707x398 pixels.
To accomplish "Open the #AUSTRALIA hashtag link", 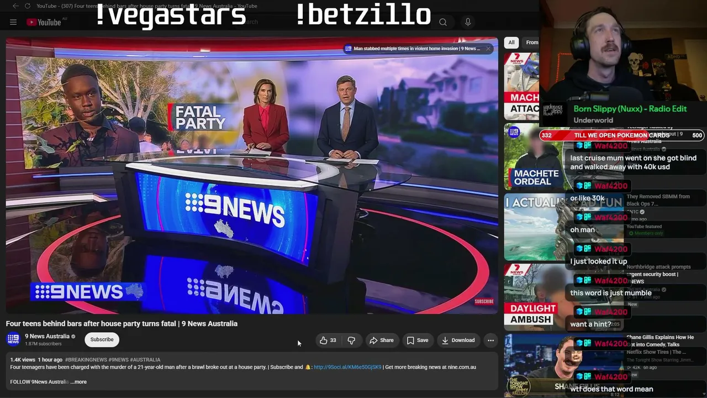I will tap(145, 360).
